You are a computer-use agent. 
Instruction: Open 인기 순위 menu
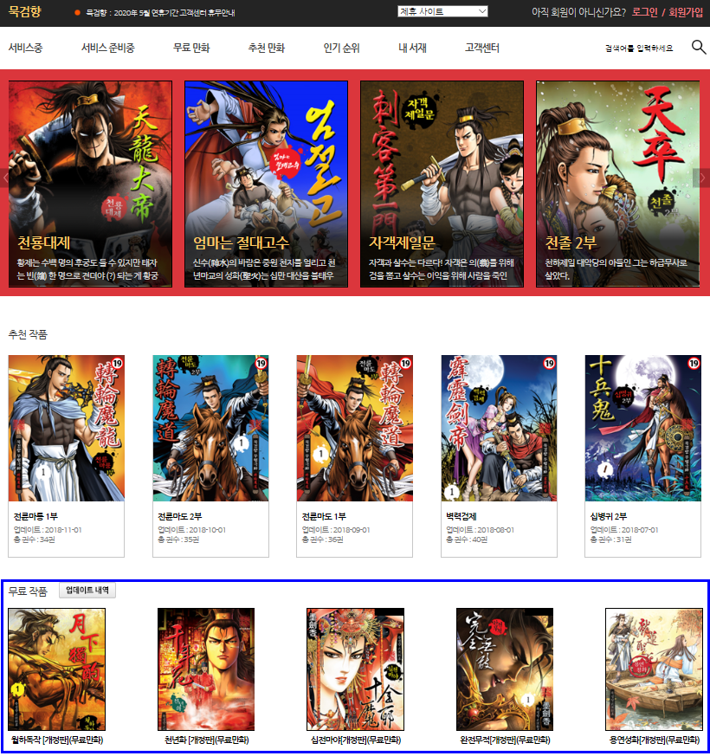[341, 48]
